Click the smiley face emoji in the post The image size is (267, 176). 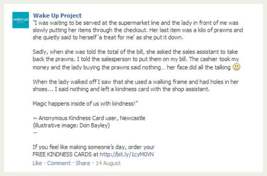pyautogui.click(x=236, y=67)
